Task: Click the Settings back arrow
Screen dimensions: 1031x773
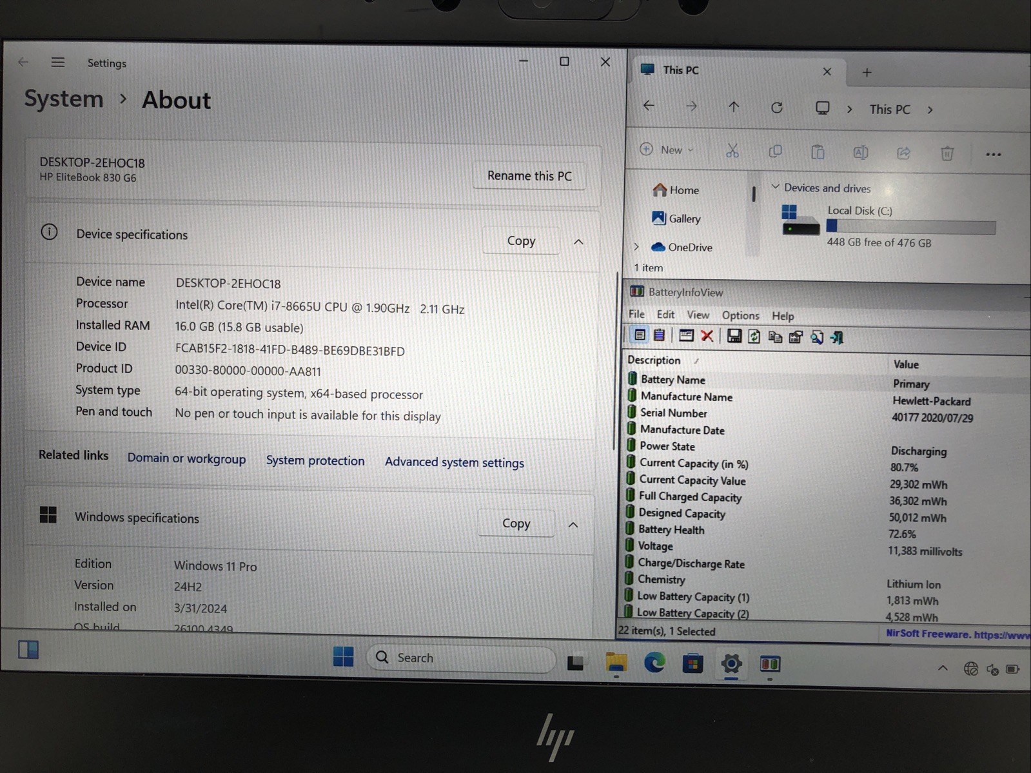Action: (23, 62)
